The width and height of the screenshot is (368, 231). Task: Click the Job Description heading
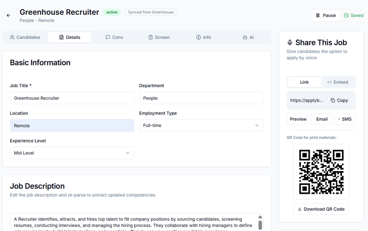pos(37,186)
